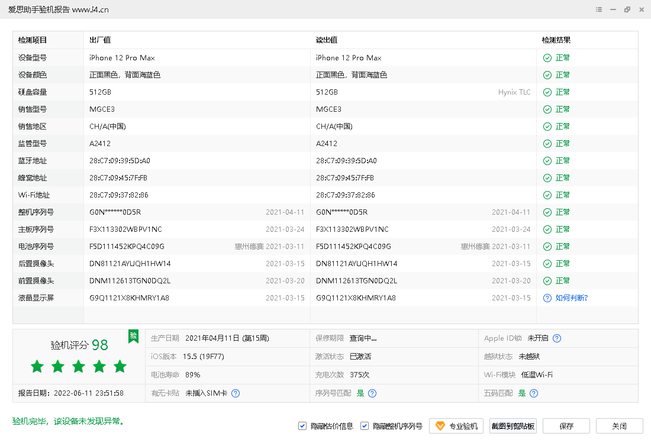Click the window title 爱思助手验机报告 www.i4.cn
The width and height of the screenshot is (651, 443).
point(59,9)
